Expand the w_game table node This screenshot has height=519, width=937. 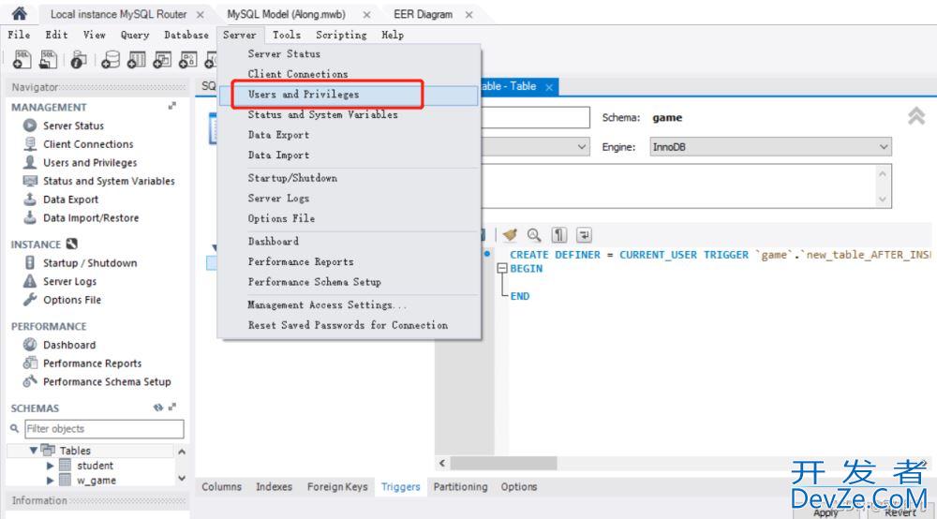coord(51,481)
